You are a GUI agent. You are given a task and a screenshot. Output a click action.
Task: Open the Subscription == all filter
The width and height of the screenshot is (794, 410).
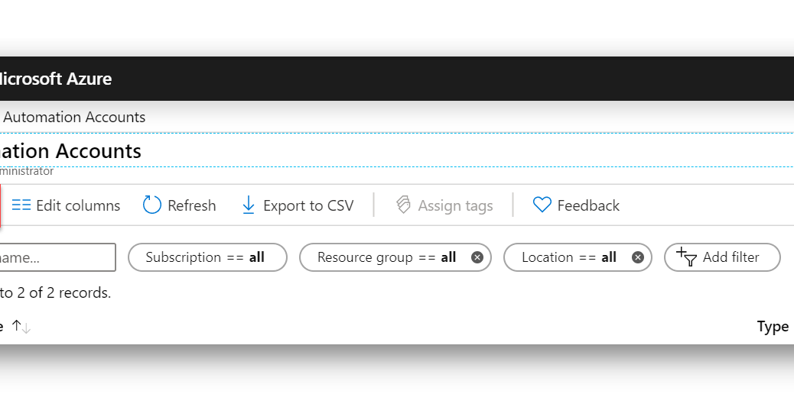click(207, 257)
